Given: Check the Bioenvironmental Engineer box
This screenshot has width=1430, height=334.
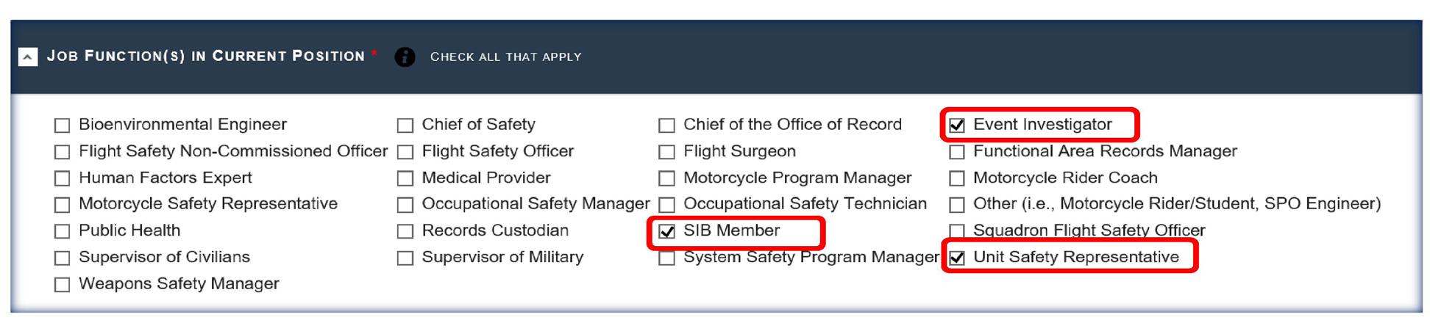Looking at the screenshot, I should (x=62, y=126).
